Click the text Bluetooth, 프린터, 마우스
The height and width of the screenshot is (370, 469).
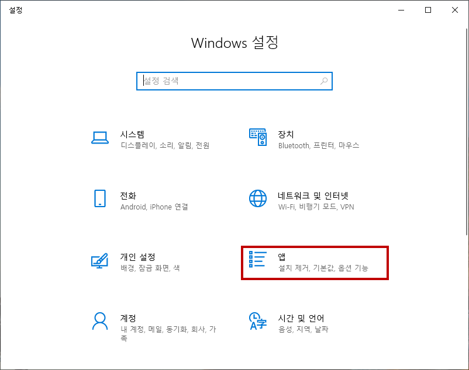tap(319, 146)
